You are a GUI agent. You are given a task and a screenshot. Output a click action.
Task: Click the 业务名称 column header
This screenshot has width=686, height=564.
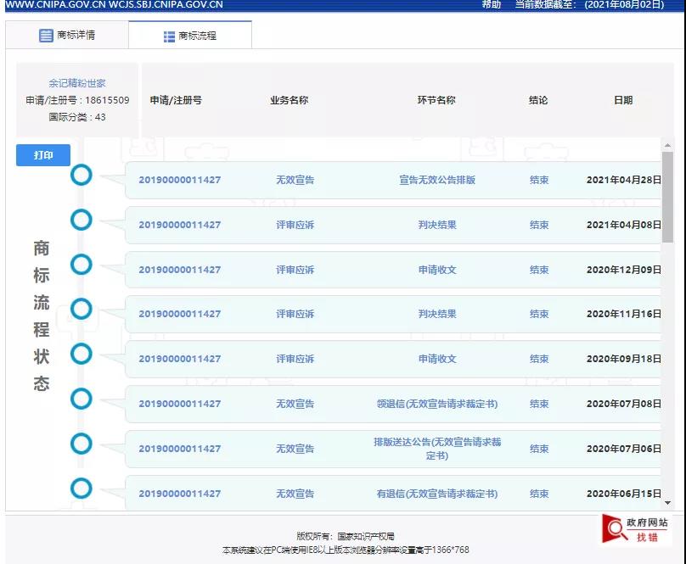click(289, 101)
